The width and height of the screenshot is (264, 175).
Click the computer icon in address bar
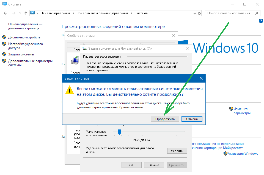coord(32,13)
